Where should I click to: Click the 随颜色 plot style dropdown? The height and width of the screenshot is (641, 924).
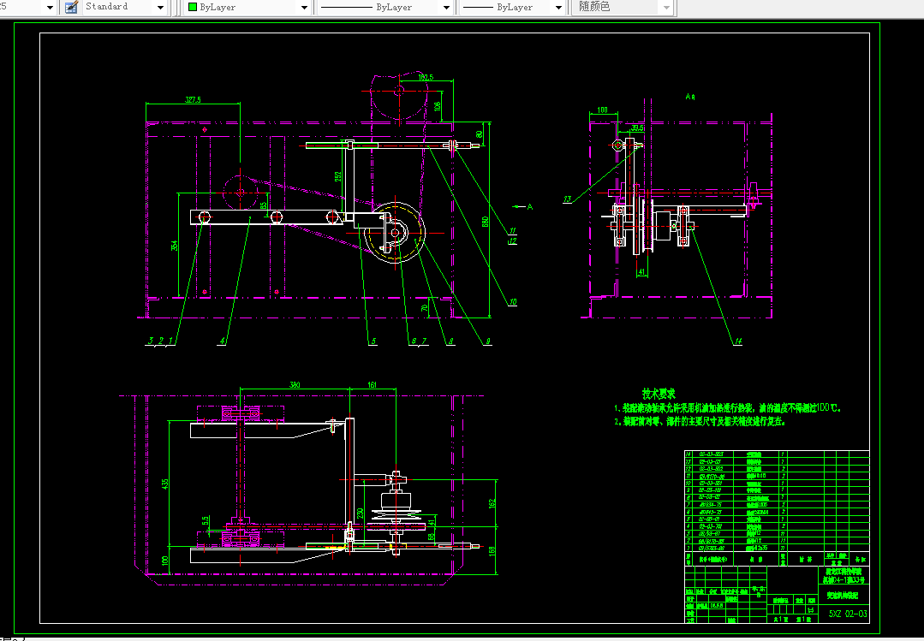623,8
